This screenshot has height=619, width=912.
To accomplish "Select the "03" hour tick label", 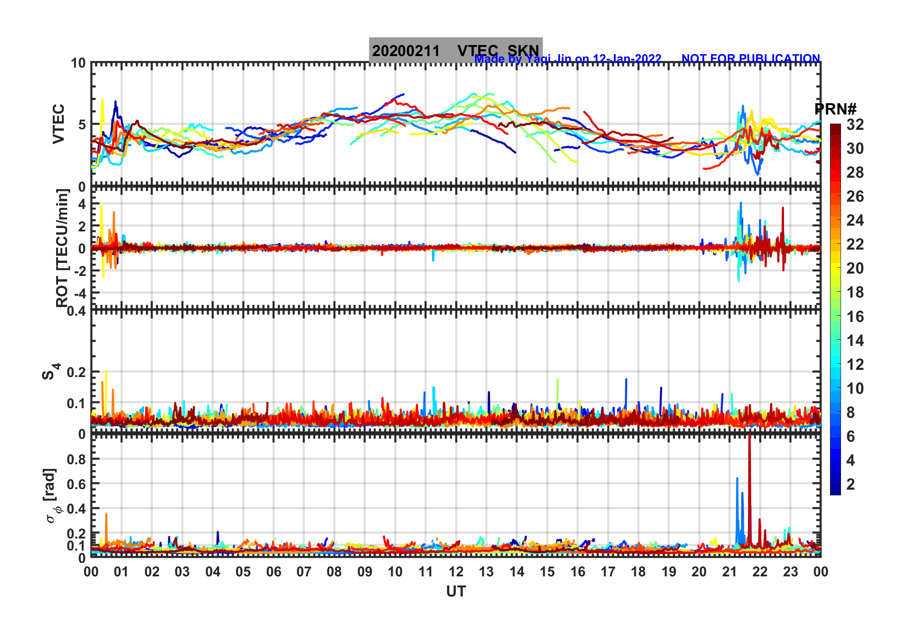I will 182,572.
